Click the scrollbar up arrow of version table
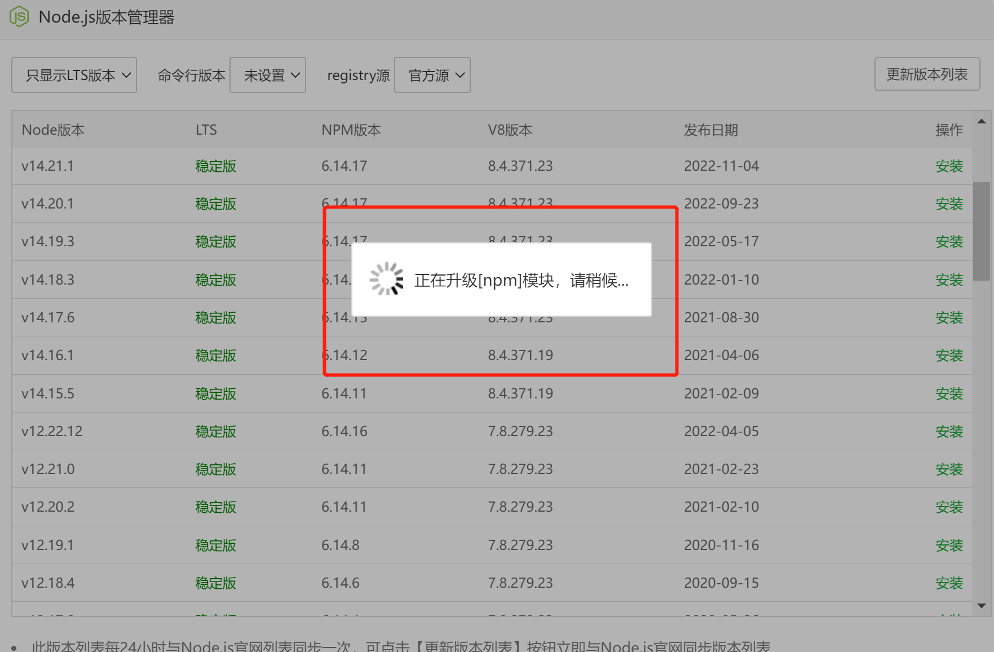The image size is (994, 652). pyautogui.click(x=981, y=121)
